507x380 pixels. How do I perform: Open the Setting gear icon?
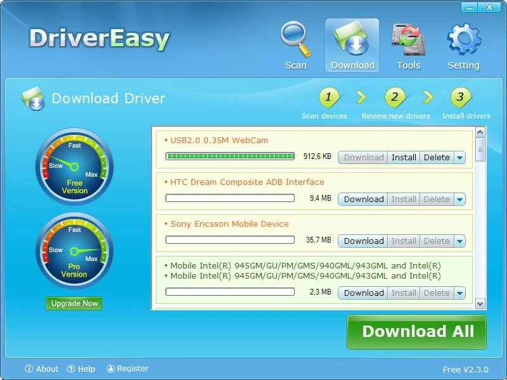point(464,39)
